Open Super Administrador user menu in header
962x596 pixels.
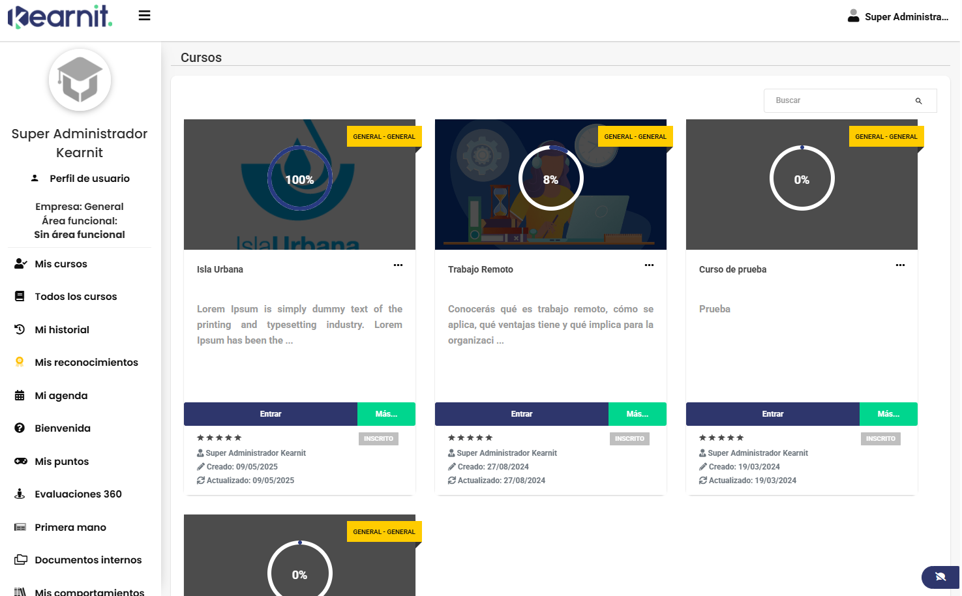point(898,16)
